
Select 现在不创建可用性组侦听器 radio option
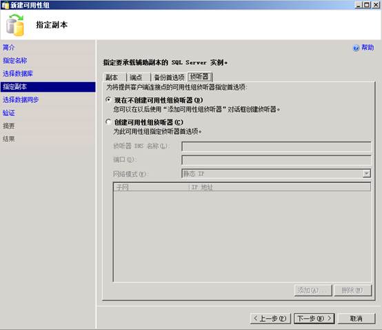[x=109, y=99]
